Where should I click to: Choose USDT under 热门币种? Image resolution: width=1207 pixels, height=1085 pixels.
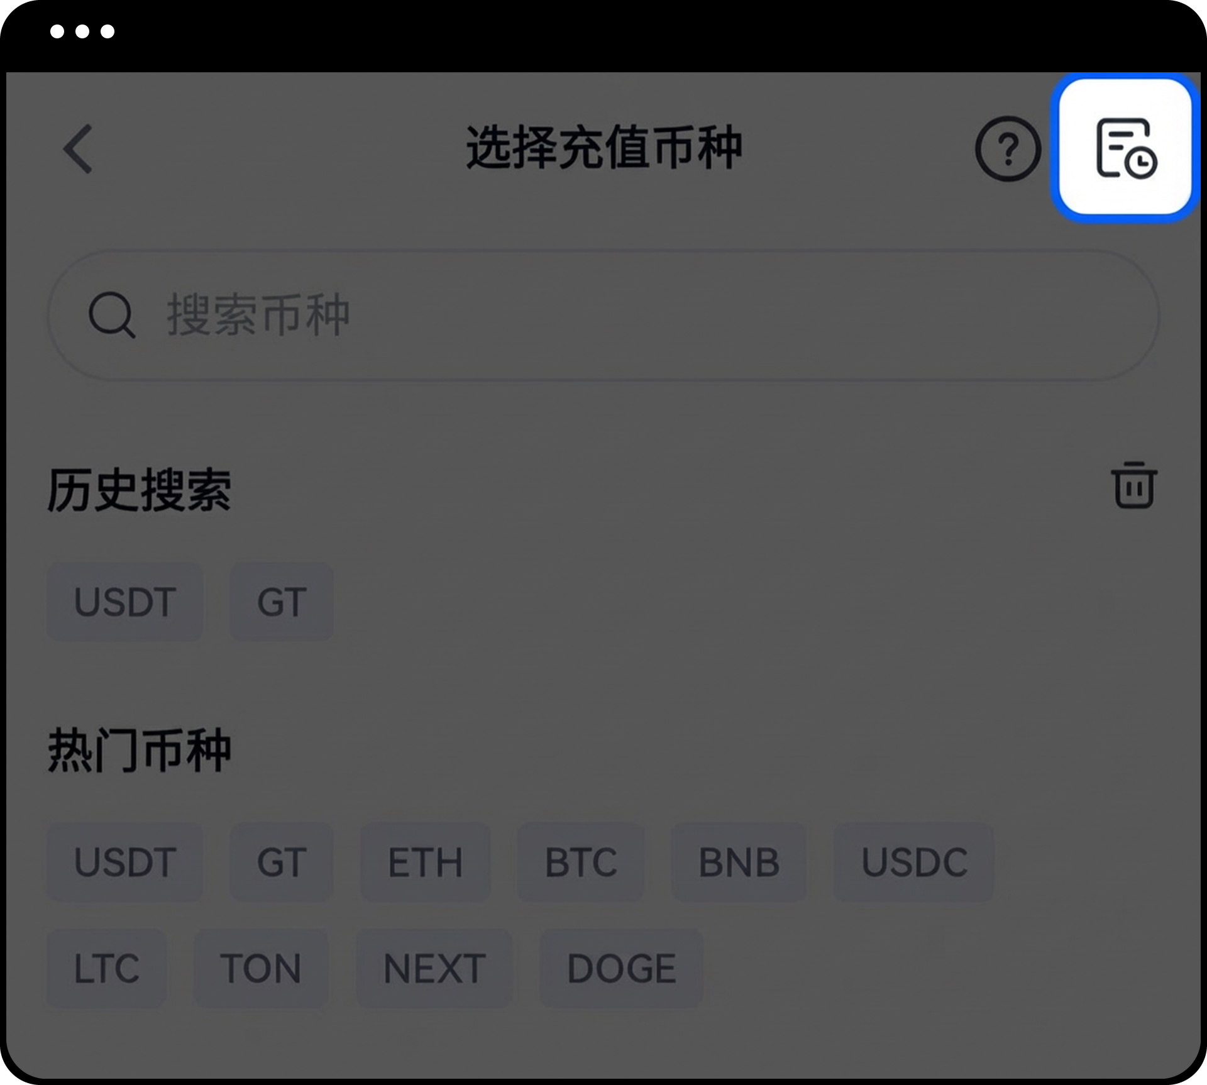point(125,862)
